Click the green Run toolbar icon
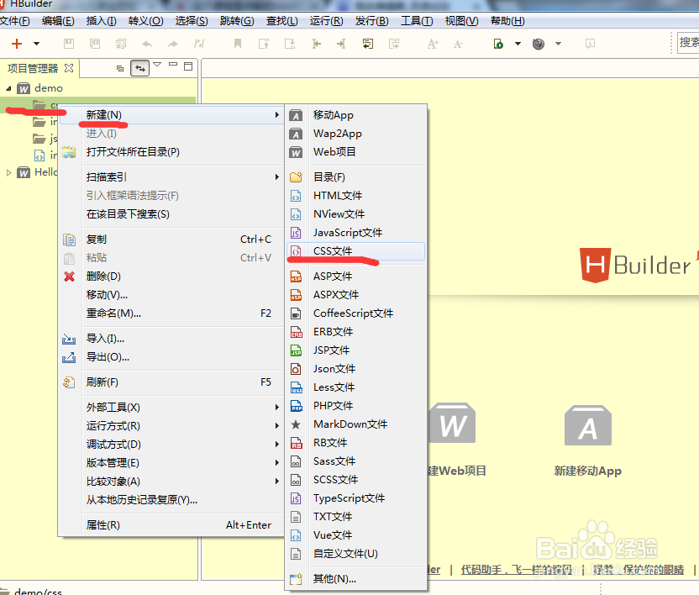Image resolution: width=699 pixels, height=595 pixels. pos(497,45)
